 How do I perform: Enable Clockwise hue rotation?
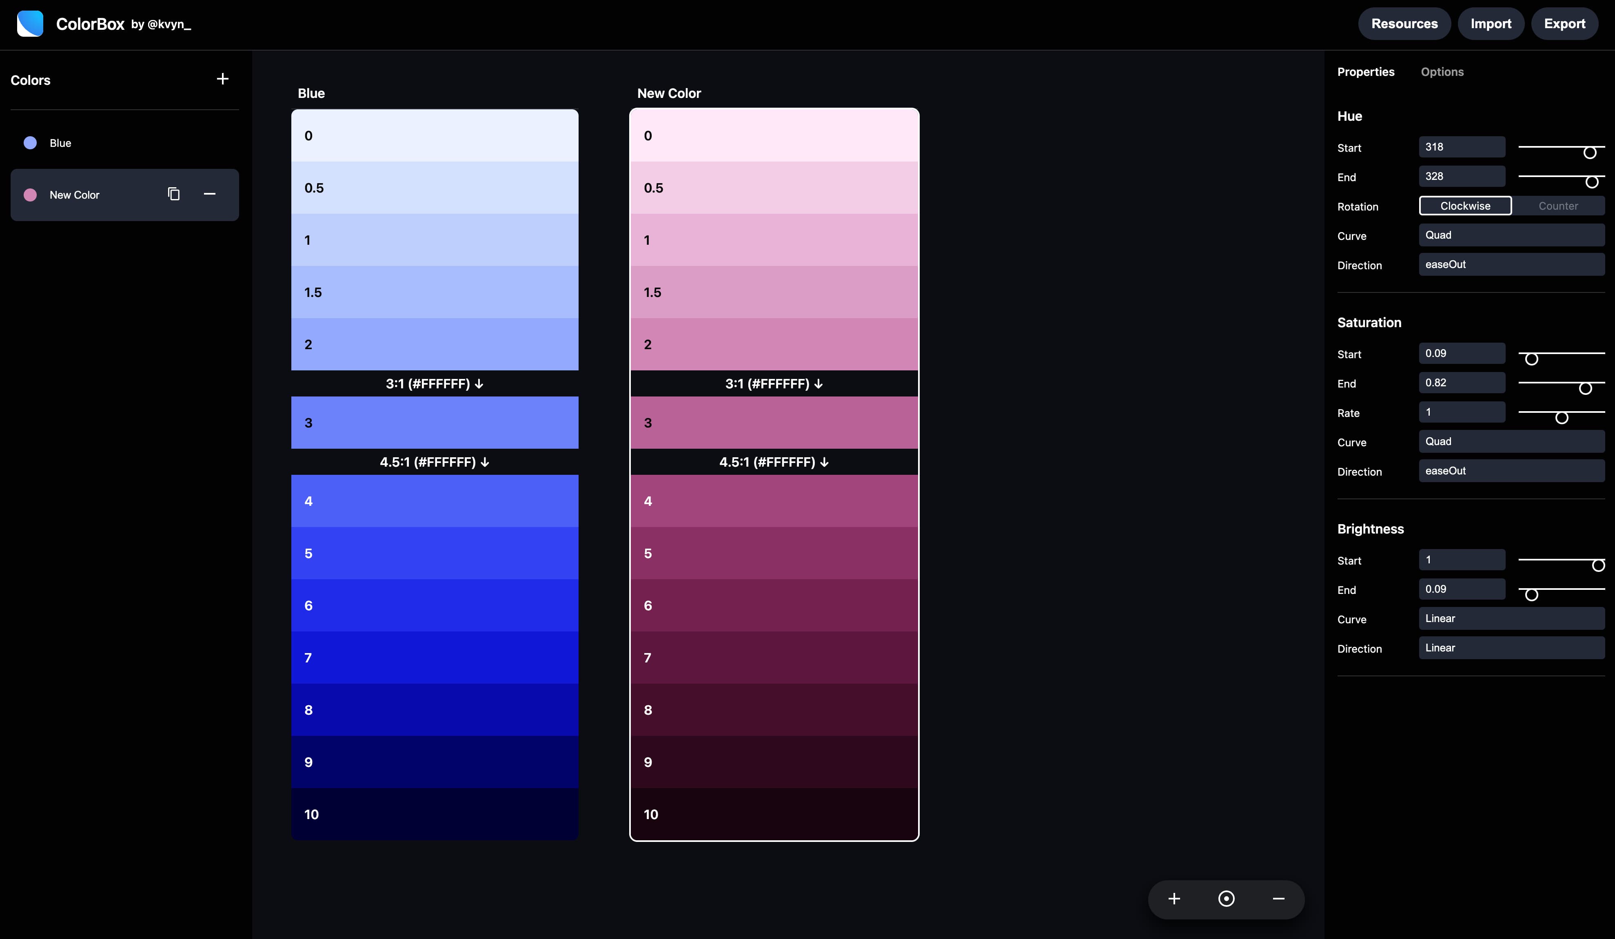click(1464, 206)
